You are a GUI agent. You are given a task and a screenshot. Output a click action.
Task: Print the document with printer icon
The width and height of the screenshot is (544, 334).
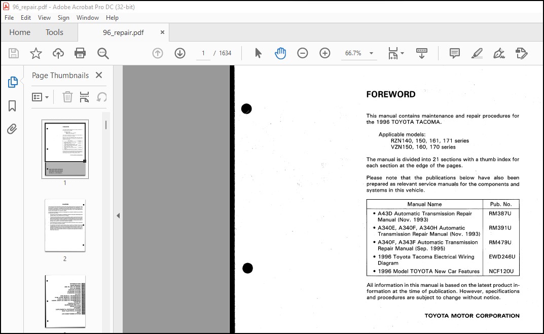[x=80, y=53]
